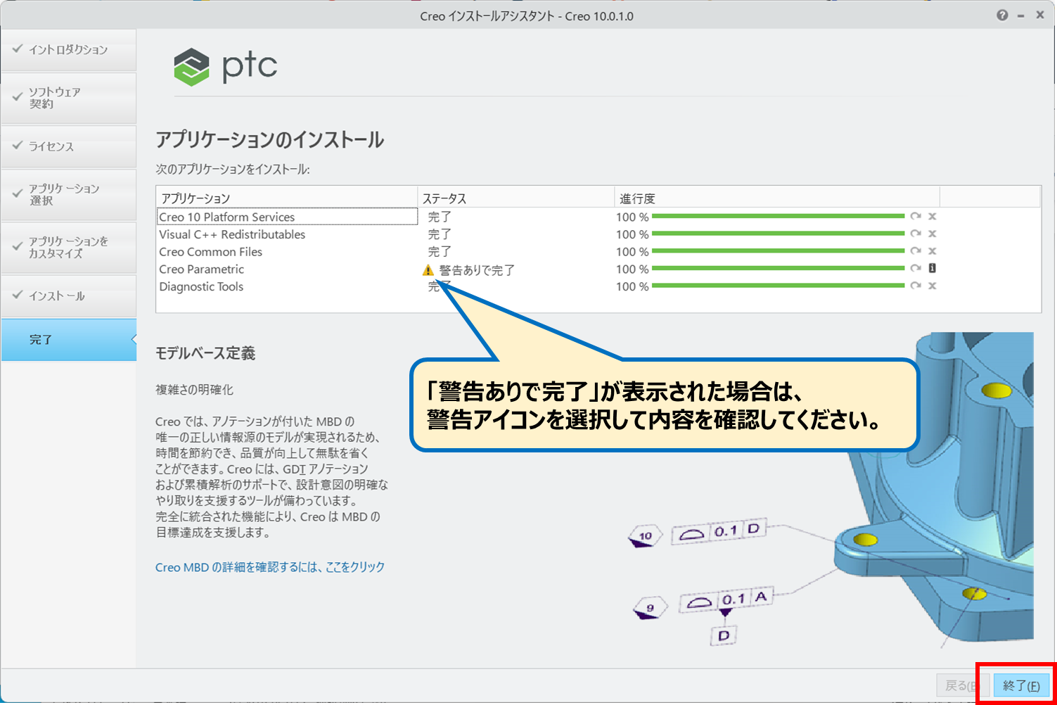Click the retry arrow for Diagnostic Tools

click(915, 286)
